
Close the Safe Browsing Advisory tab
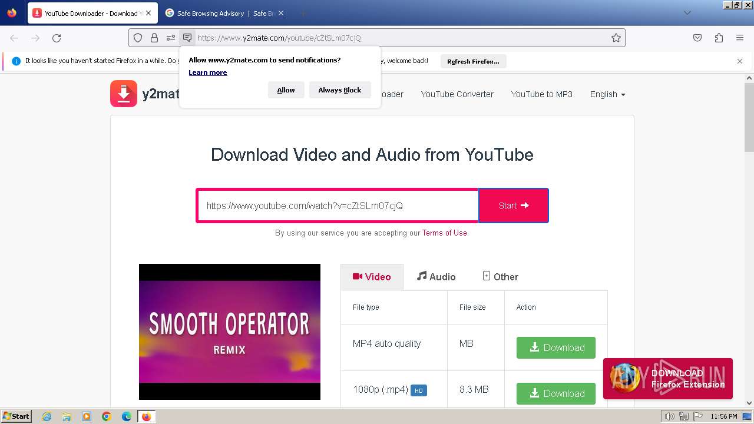(281, 13)
